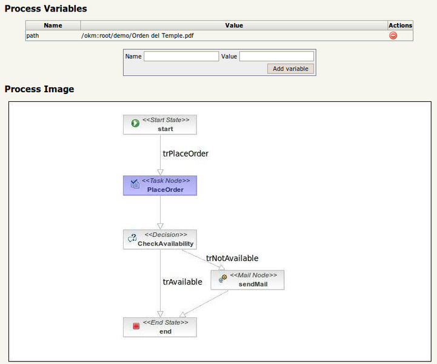Click the path value Orden del Temple.pdf

[x=138, y=36]
